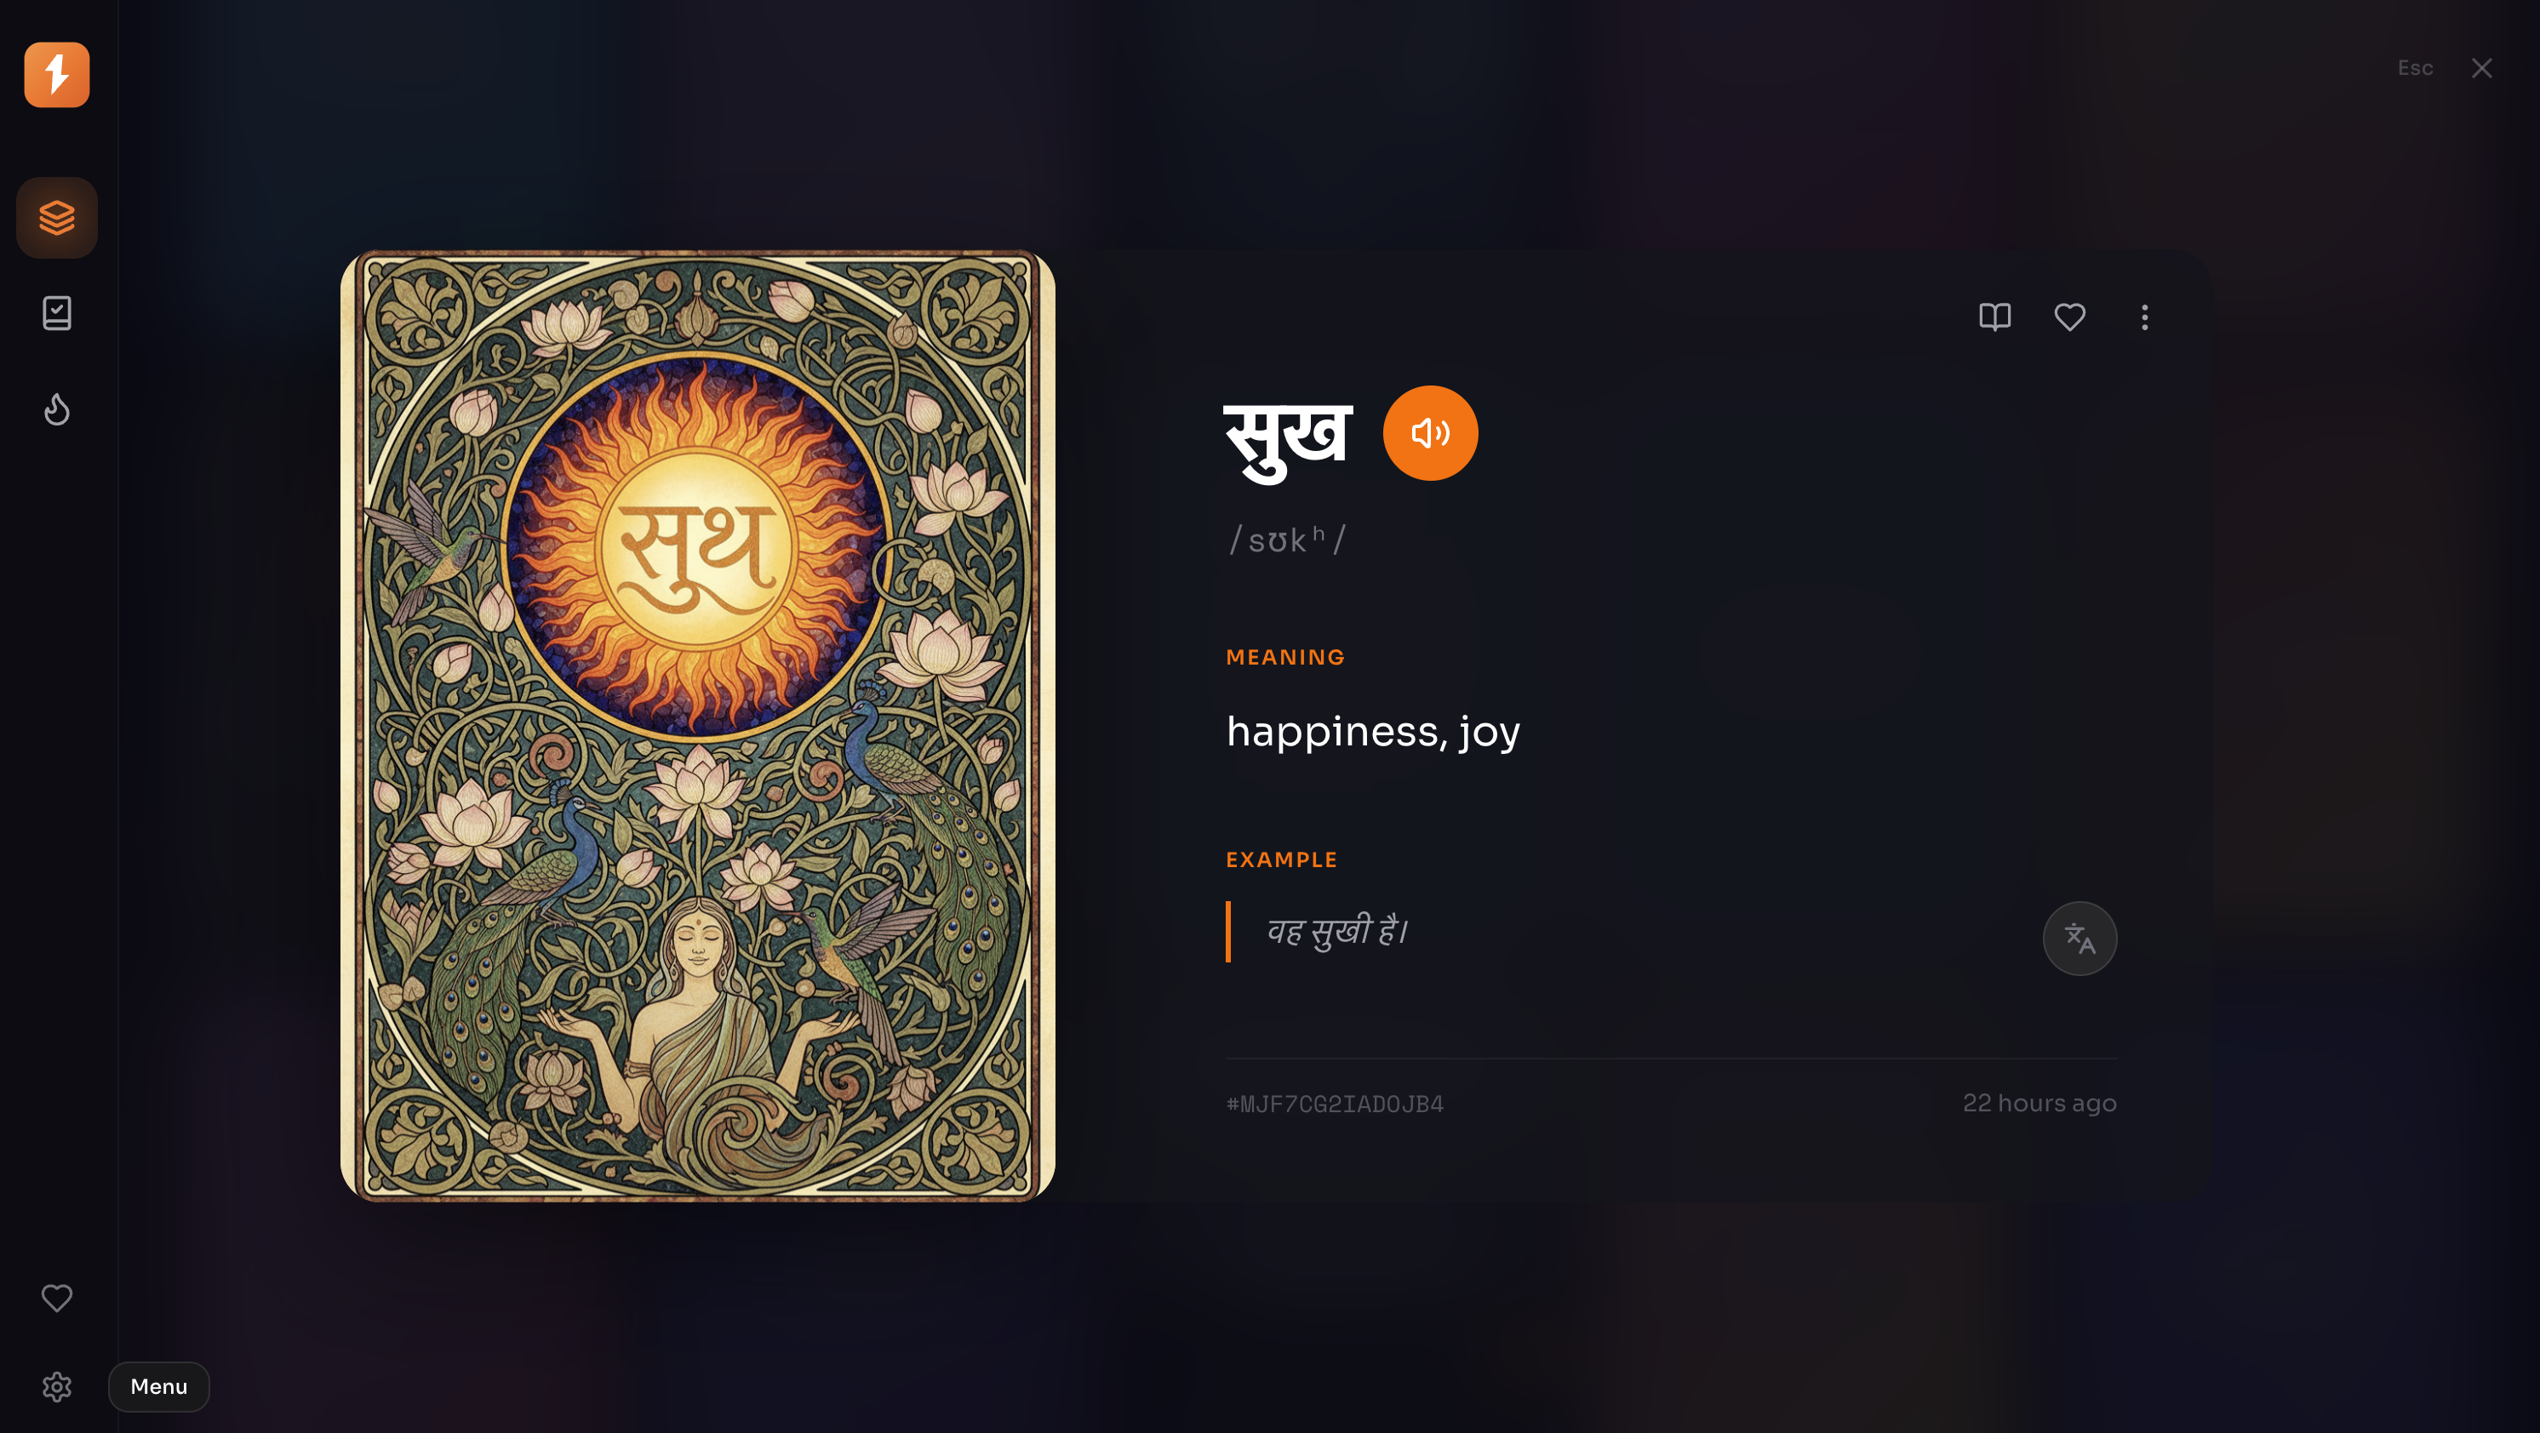
Task: Click the Menu tooltip label
Action: coord(158,1387)
